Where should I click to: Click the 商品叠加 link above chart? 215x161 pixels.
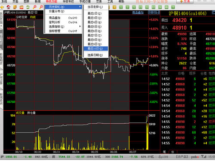(138, 12)
